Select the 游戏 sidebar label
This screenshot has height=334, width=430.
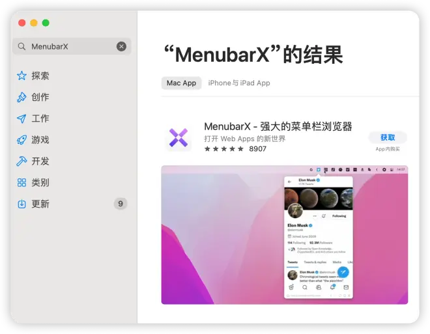pos(40,140)
